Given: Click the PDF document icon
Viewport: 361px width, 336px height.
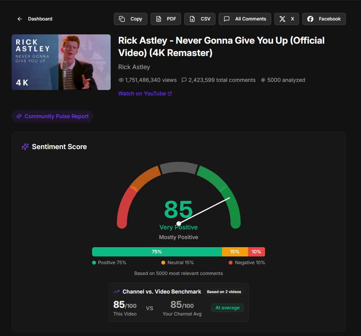Looking at the screenshot, I should pyautogui.click(x=158, y=19).
